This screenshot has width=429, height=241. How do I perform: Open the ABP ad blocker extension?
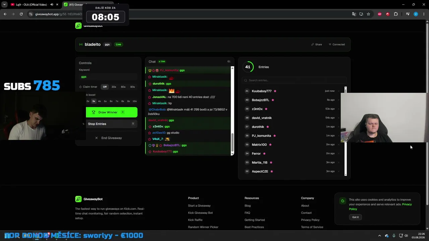379,14
